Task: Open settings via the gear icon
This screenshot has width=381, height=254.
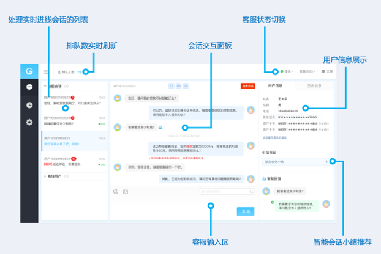Action: point(29,122)
